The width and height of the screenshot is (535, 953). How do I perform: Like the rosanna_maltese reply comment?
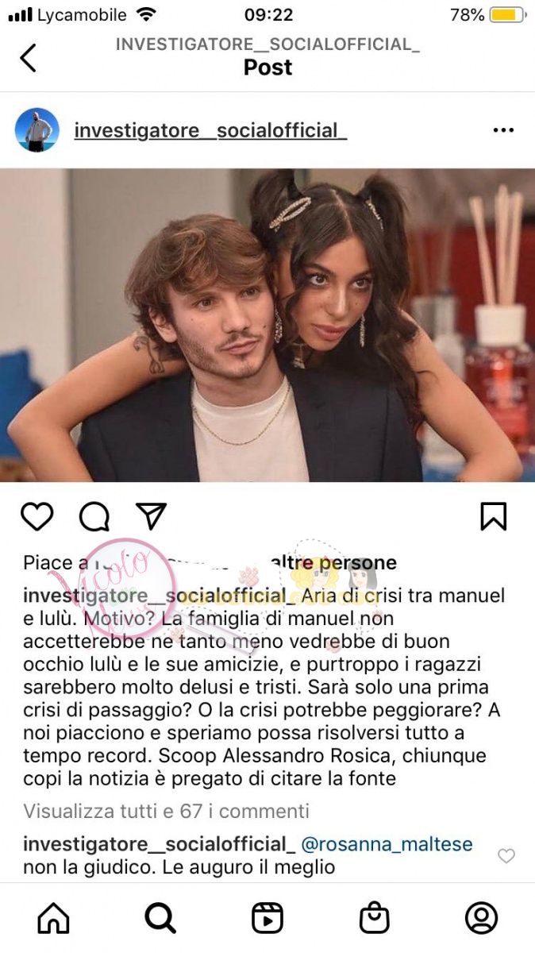(506, 855)
